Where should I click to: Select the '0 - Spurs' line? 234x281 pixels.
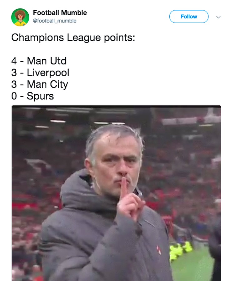point(32,96)
